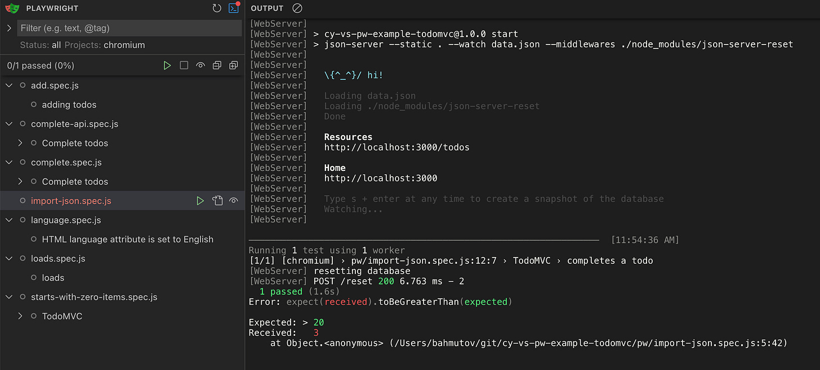The width and height of the screenshot is (820, 370).
Task: Expand Complete todos under complete.spec.js
Action: tap(20, 182)
